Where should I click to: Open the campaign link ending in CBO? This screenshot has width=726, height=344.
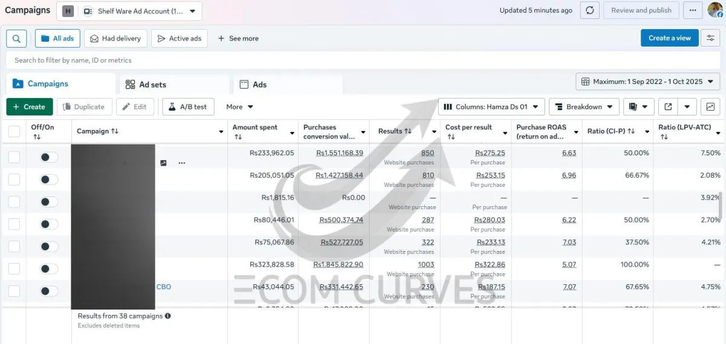(x=164, y=287)
